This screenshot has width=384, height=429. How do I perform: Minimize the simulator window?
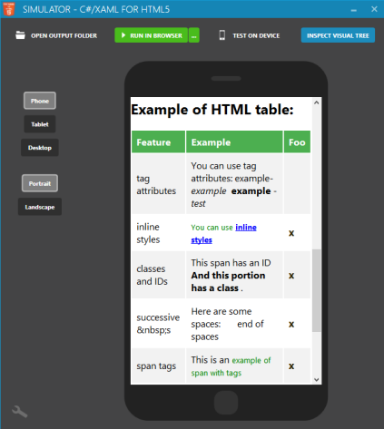(x=354, y=10)
